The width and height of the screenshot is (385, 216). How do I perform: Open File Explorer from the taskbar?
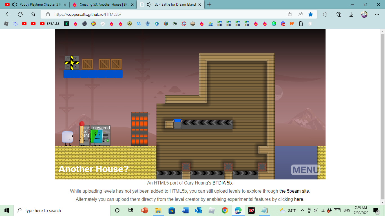(158, 210)
